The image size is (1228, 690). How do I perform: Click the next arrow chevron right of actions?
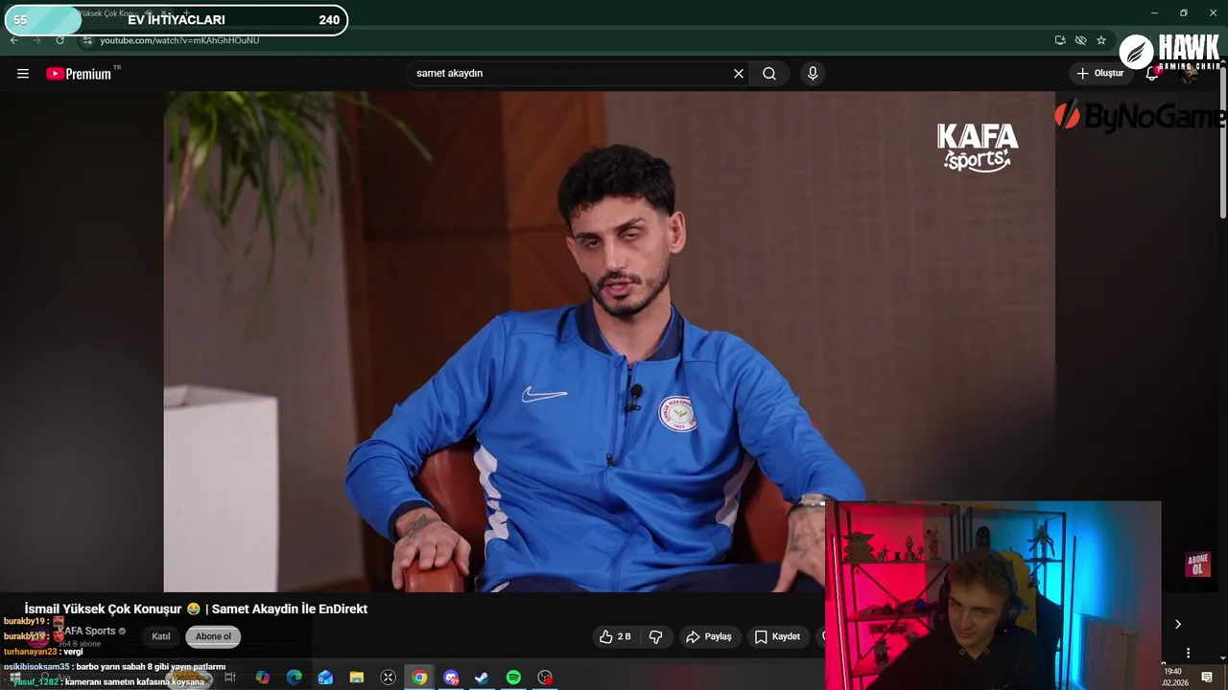pos(1178,624)
